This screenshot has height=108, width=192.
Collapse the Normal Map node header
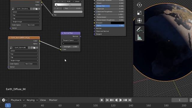point(62,33)
